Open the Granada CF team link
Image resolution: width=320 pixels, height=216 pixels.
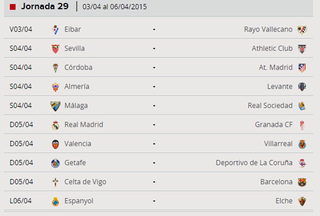(x=274, y=125)
